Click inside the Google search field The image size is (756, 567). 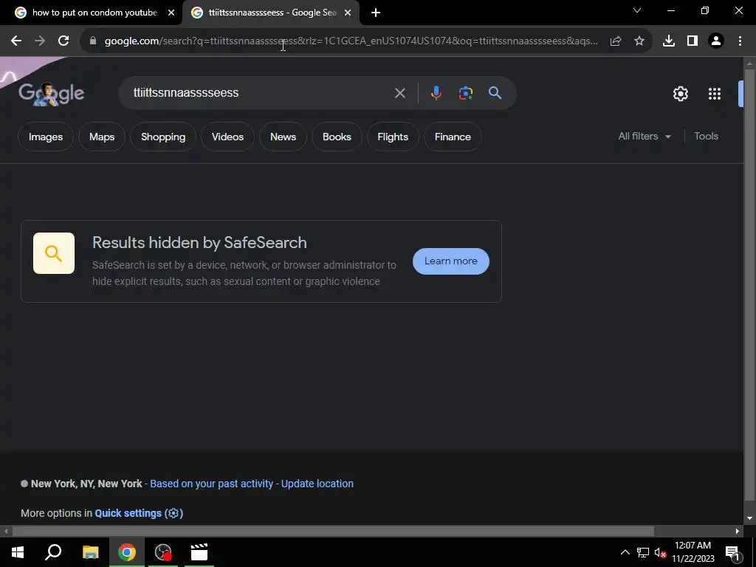coord(261,93)
